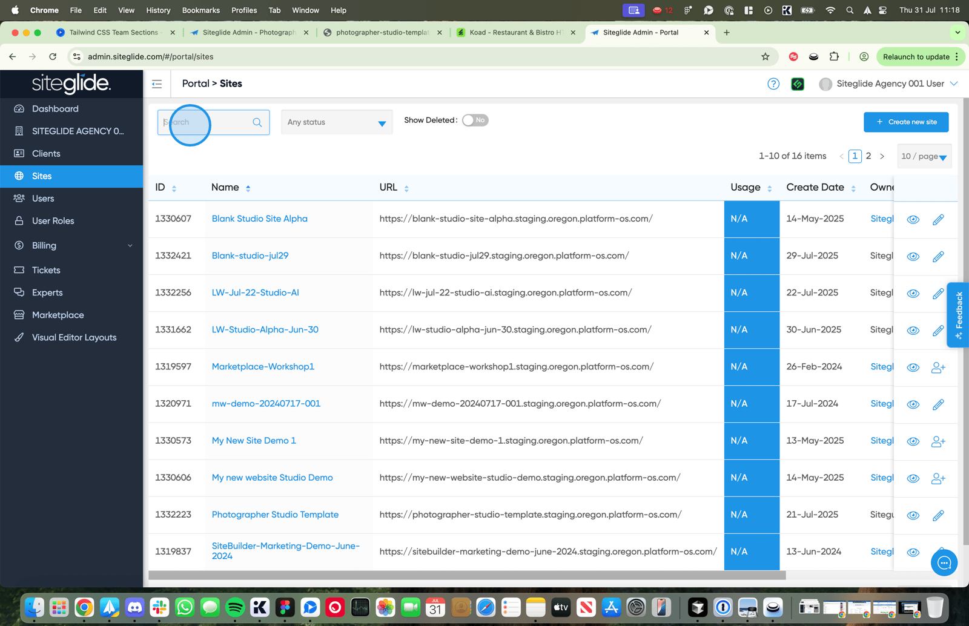This screenshot has width=969, height=626.
Task: Toggle the Show Deleted switch
Action: 475,120
